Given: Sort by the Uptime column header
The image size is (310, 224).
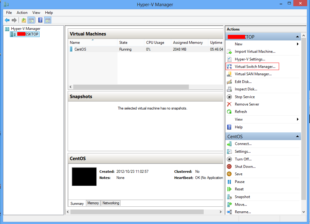Looking at the screenshot, I should click(216, 43).
